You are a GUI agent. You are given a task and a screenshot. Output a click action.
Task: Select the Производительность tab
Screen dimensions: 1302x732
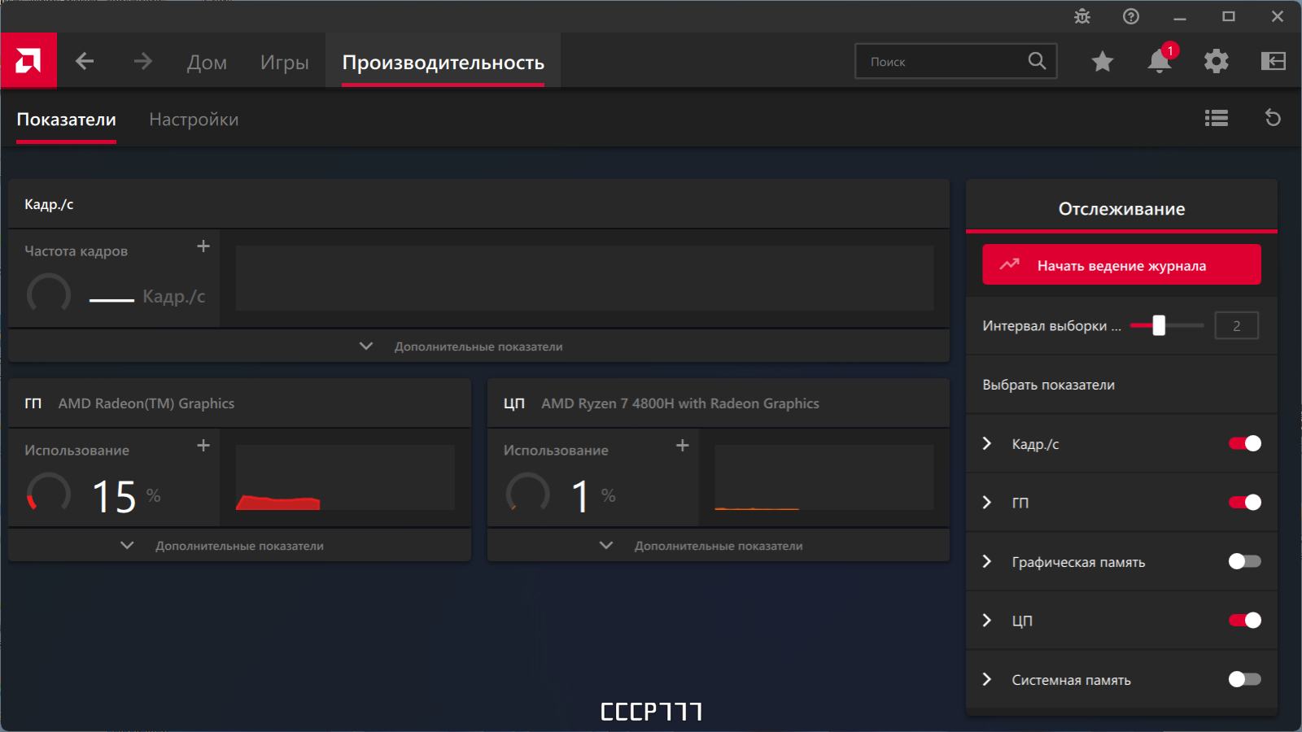point(443,63)
